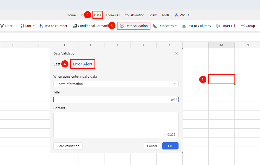The image size is (260, 165).
Task: Click the Text to Number icon
Action: pyautogui.click(x=41, y=26)
